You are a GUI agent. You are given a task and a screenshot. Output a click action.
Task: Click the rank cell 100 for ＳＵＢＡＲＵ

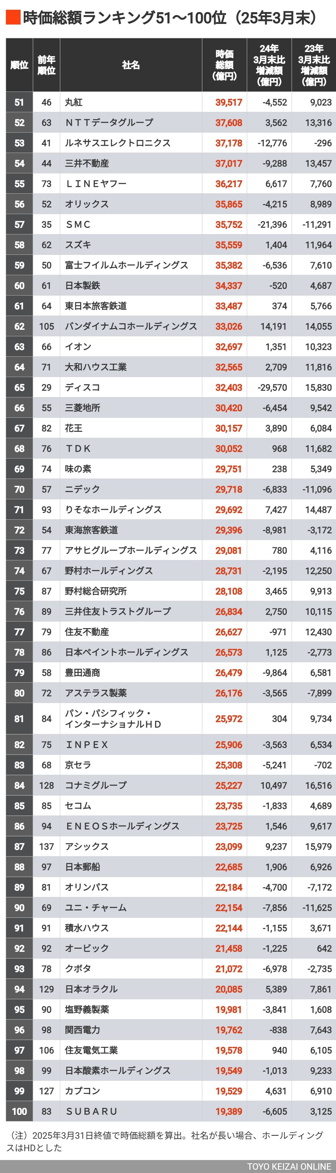(x=19, y=1111)
